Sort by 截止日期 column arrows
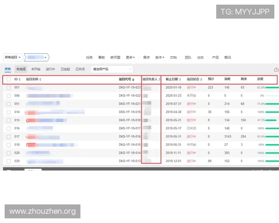279x223 pixels. tap(180, 79)
